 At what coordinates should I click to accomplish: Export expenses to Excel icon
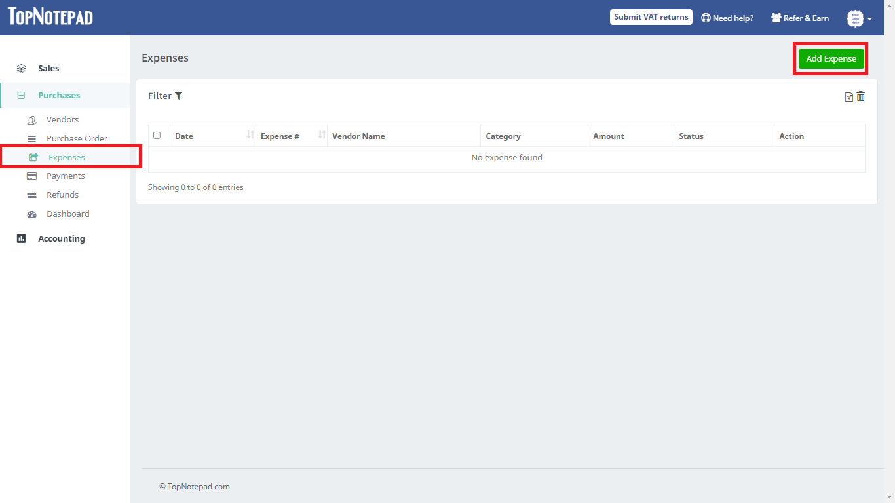[849, 96]
